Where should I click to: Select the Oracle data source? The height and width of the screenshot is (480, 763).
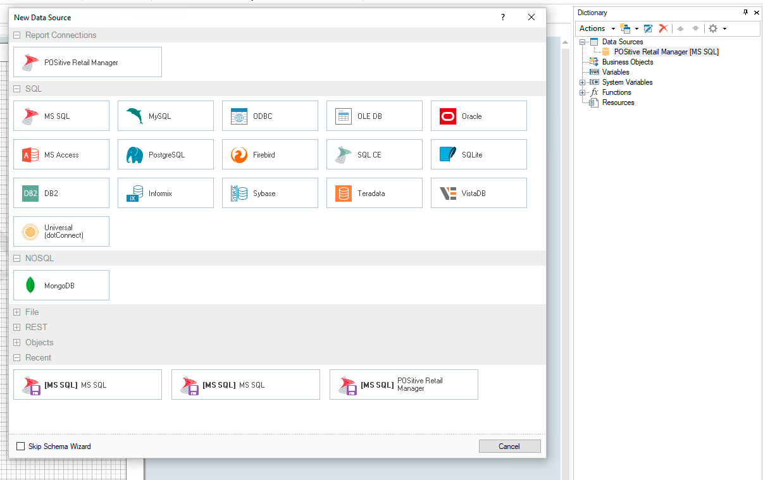(x=479, y=116)
